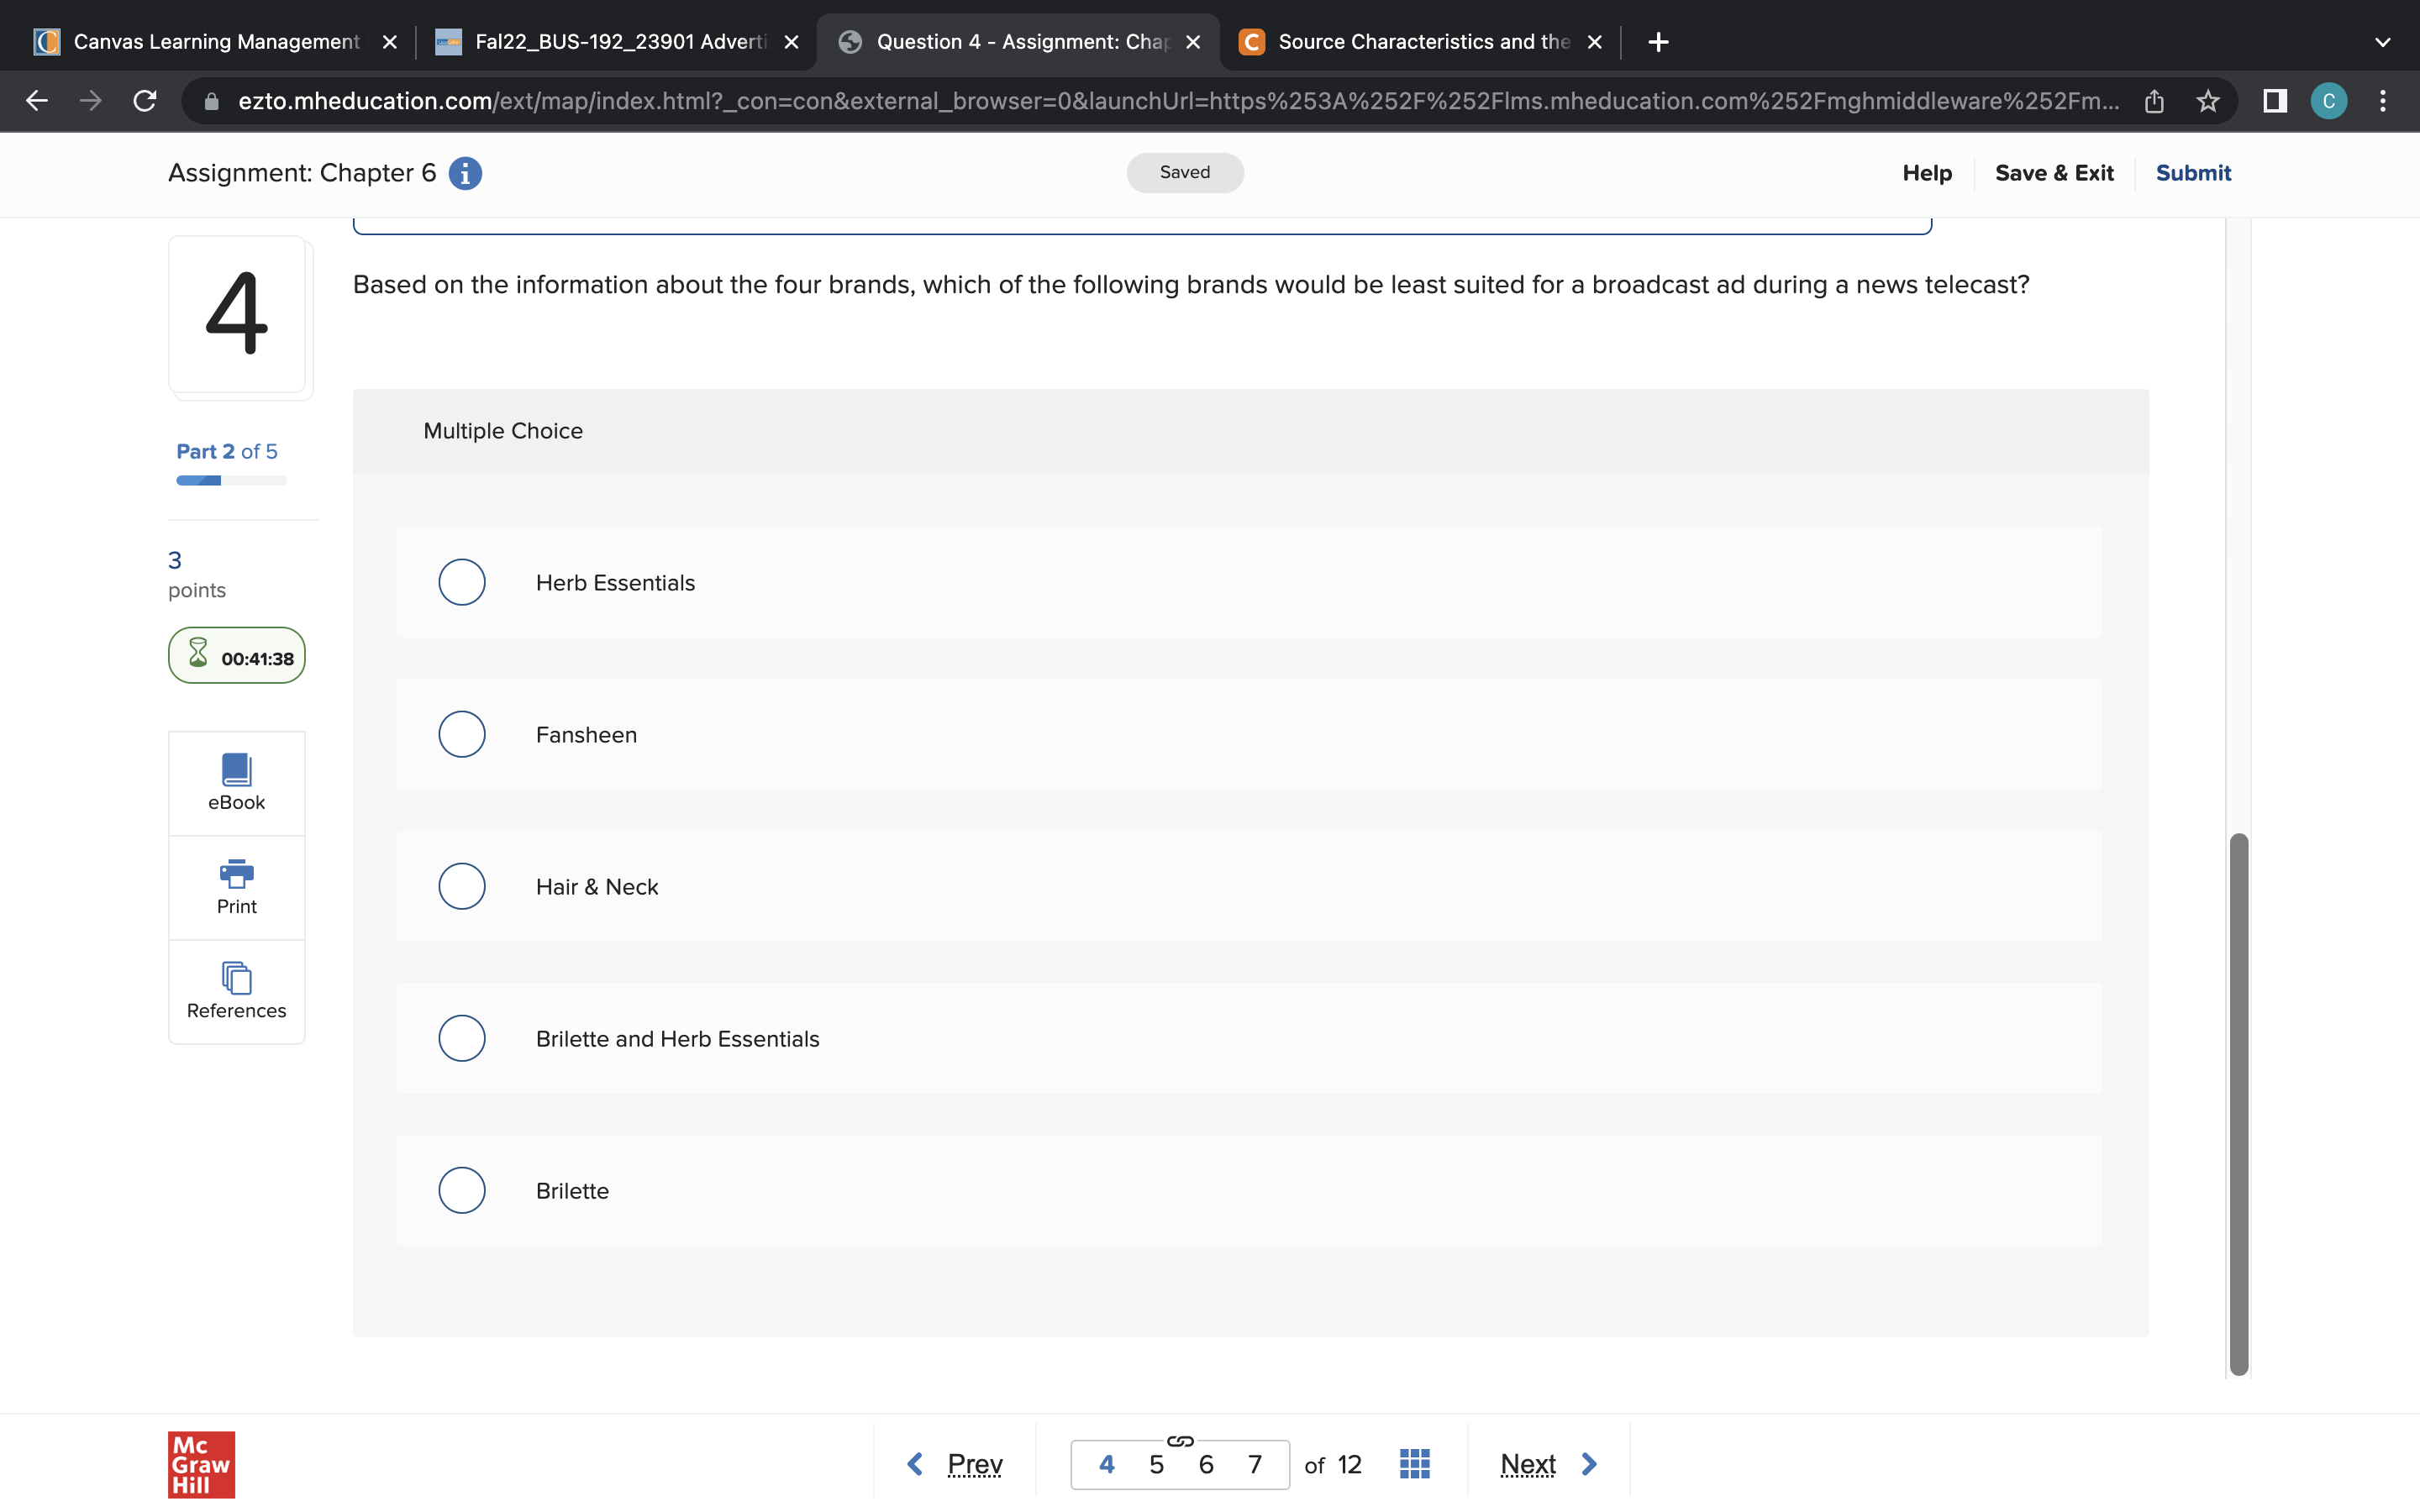Click the browser share icon

tap(2154, 101)
